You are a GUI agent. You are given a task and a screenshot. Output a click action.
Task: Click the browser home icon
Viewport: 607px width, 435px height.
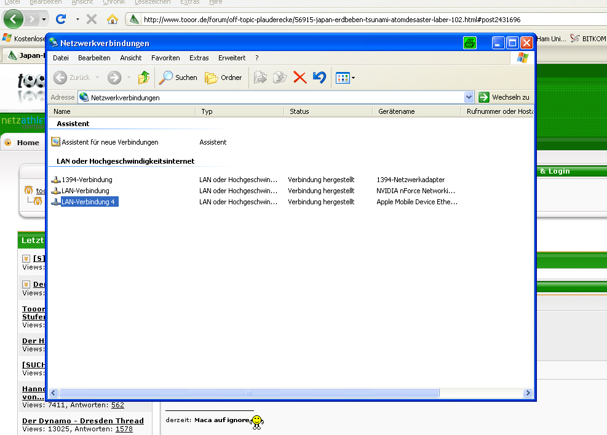click(x=112, y=19)
